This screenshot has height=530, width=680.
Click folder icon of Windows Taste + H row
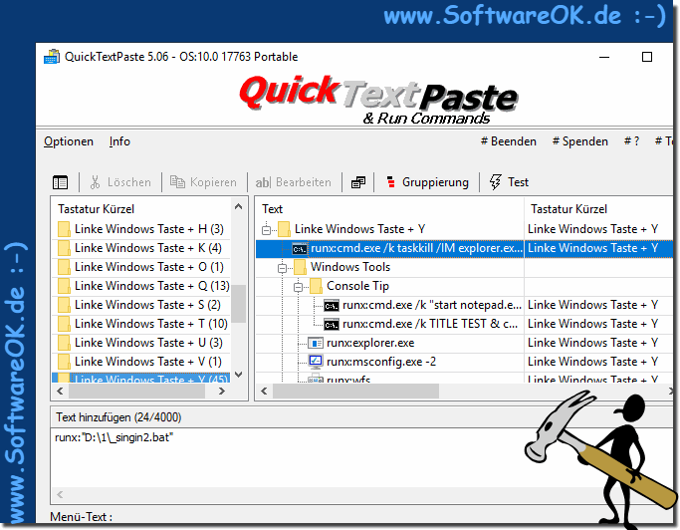coord(64,229)
